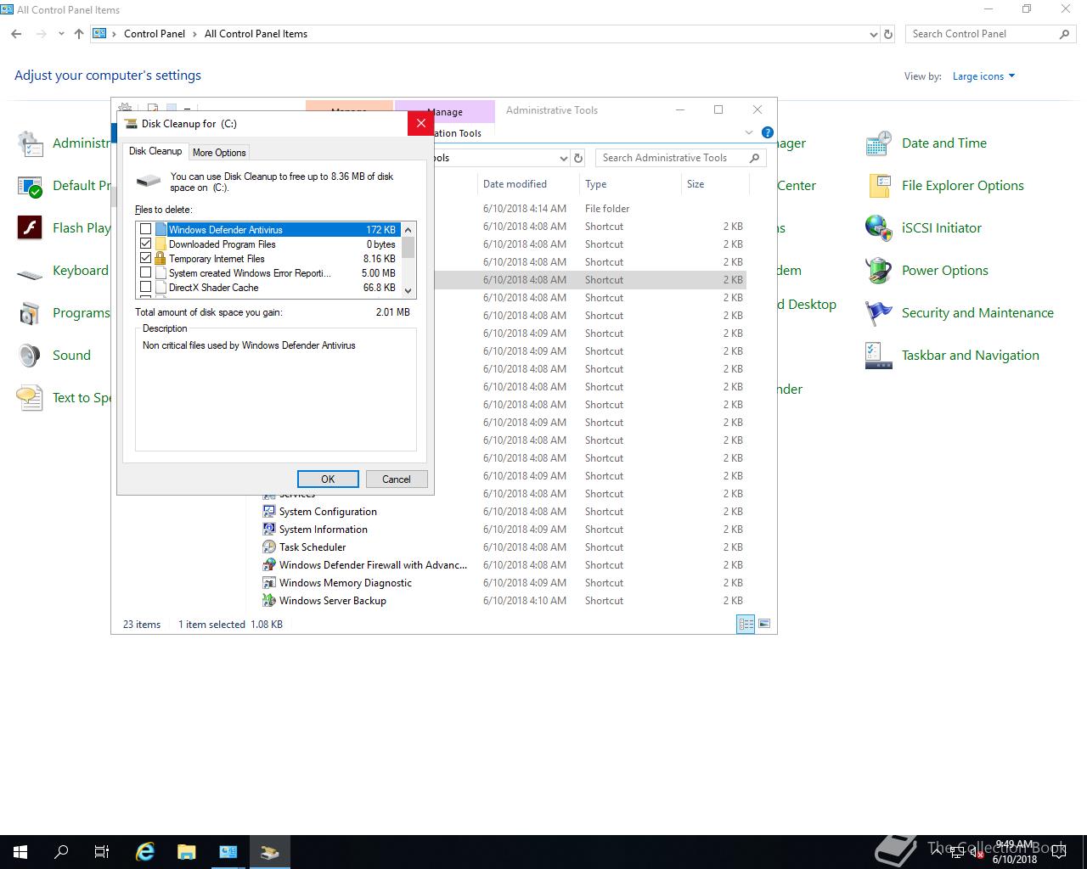Open Default Programs icon
The width and height of the screenshot is (1087, 869).
(x=30, y=186)
